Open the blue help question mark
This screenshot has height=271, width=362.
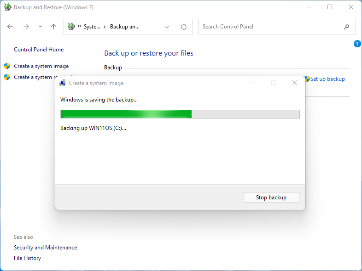(x=357, y=44)
